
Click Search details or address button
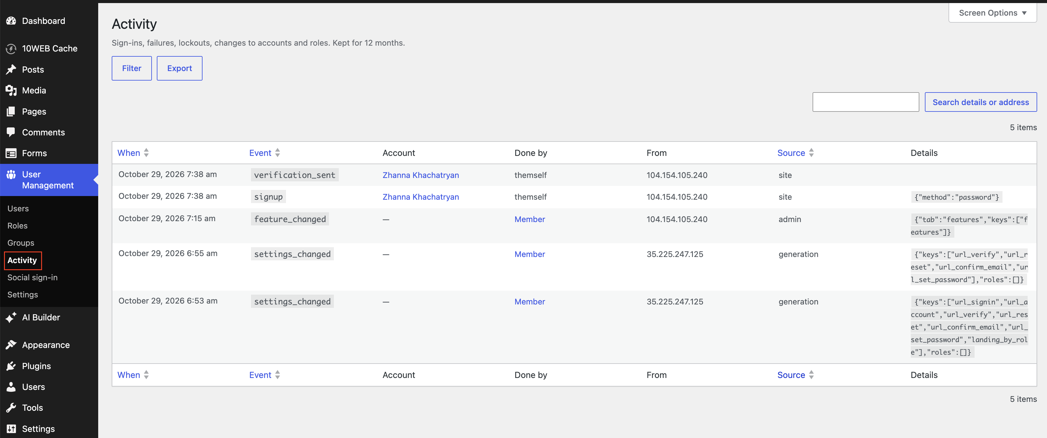(x=980, y=102)
